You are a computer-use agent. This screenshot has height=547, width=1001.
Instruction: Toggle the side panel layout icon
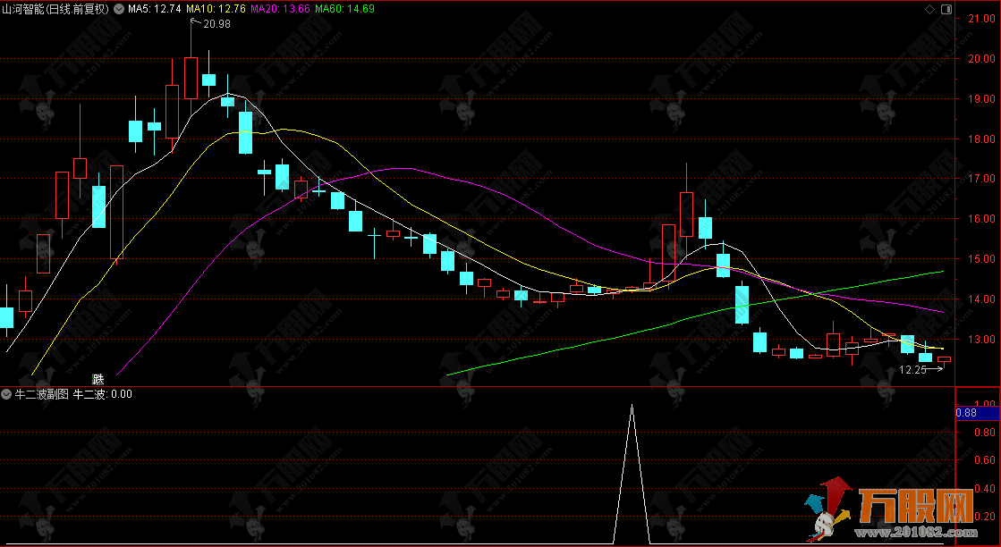pos(945,9)
